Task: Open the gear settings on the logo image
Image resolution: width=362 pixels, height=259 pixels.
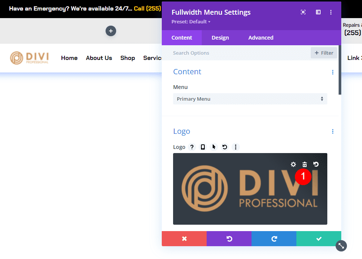Action: point(293,164)
